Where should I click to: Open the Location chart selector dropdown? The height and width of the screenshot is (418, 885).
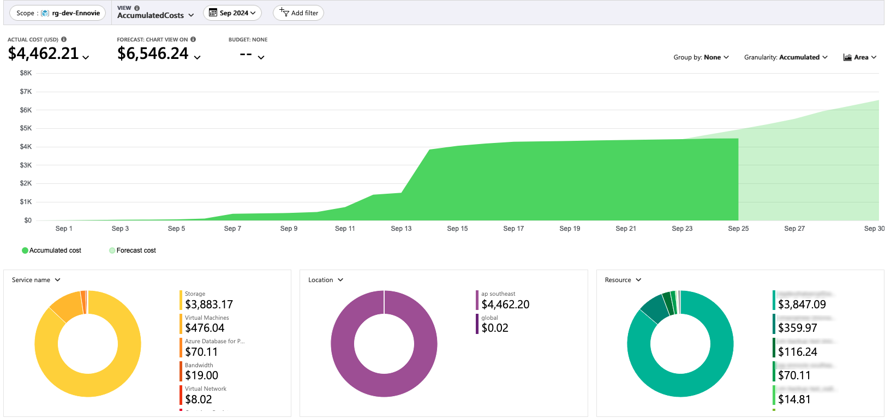tap(326, 280)
